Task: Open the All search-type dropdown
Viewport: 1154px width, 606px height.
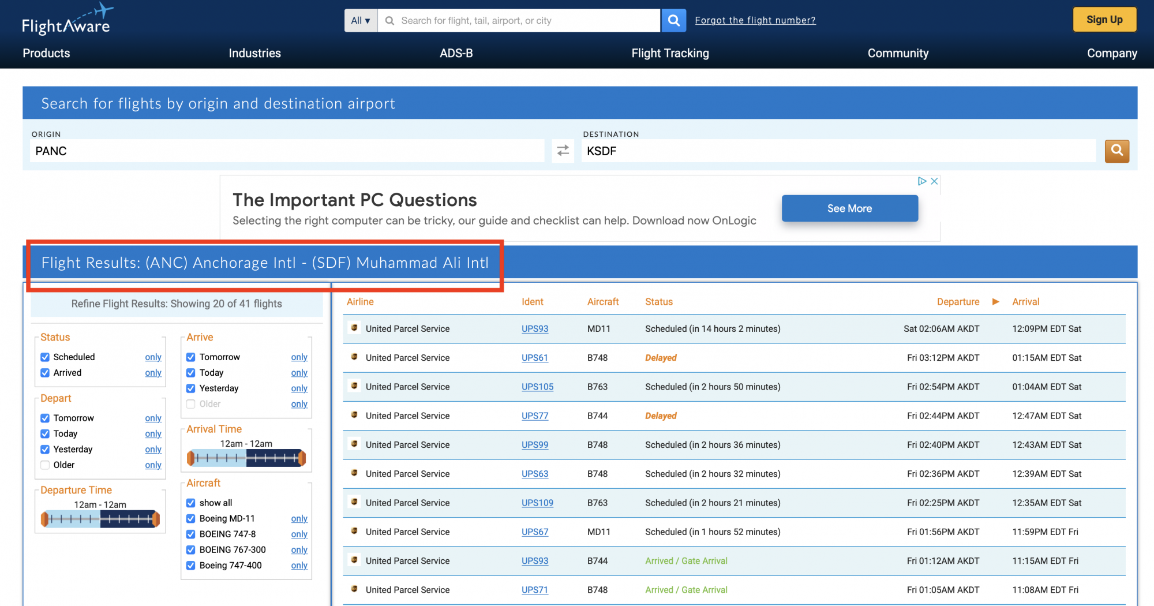Action: pos(361,20)
